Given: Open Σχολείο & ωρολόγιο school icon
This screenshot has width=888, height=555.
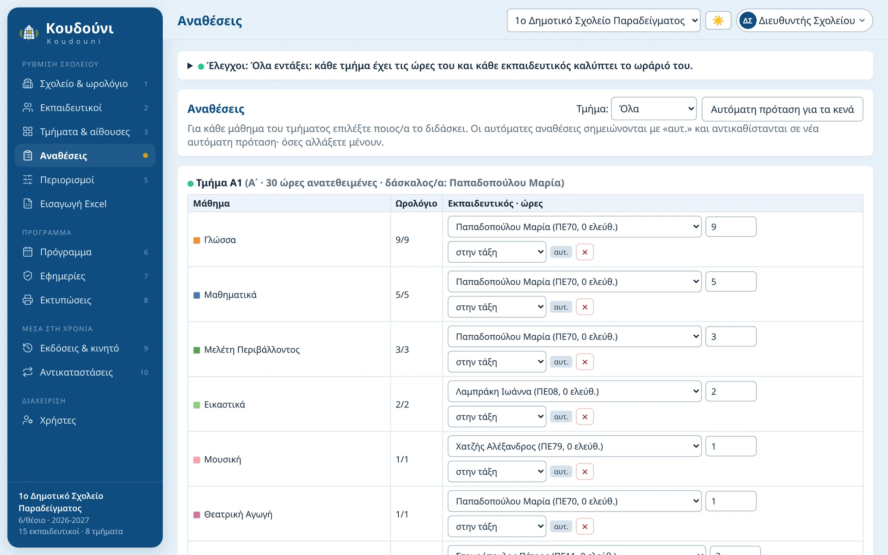Looking at the screenshot, I should tap(28, 84).
